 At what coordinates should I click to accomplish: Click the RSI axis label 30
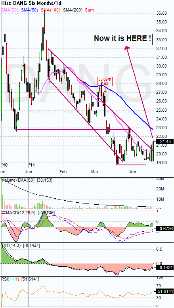click(x=159, y=298)
